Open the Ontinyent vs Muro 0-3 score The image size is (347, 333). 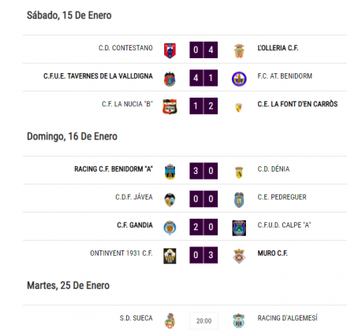(203, 255)
